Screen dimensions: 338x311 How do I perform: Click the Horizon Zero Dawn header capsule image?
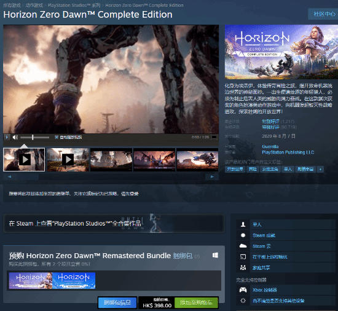(281, 52)
